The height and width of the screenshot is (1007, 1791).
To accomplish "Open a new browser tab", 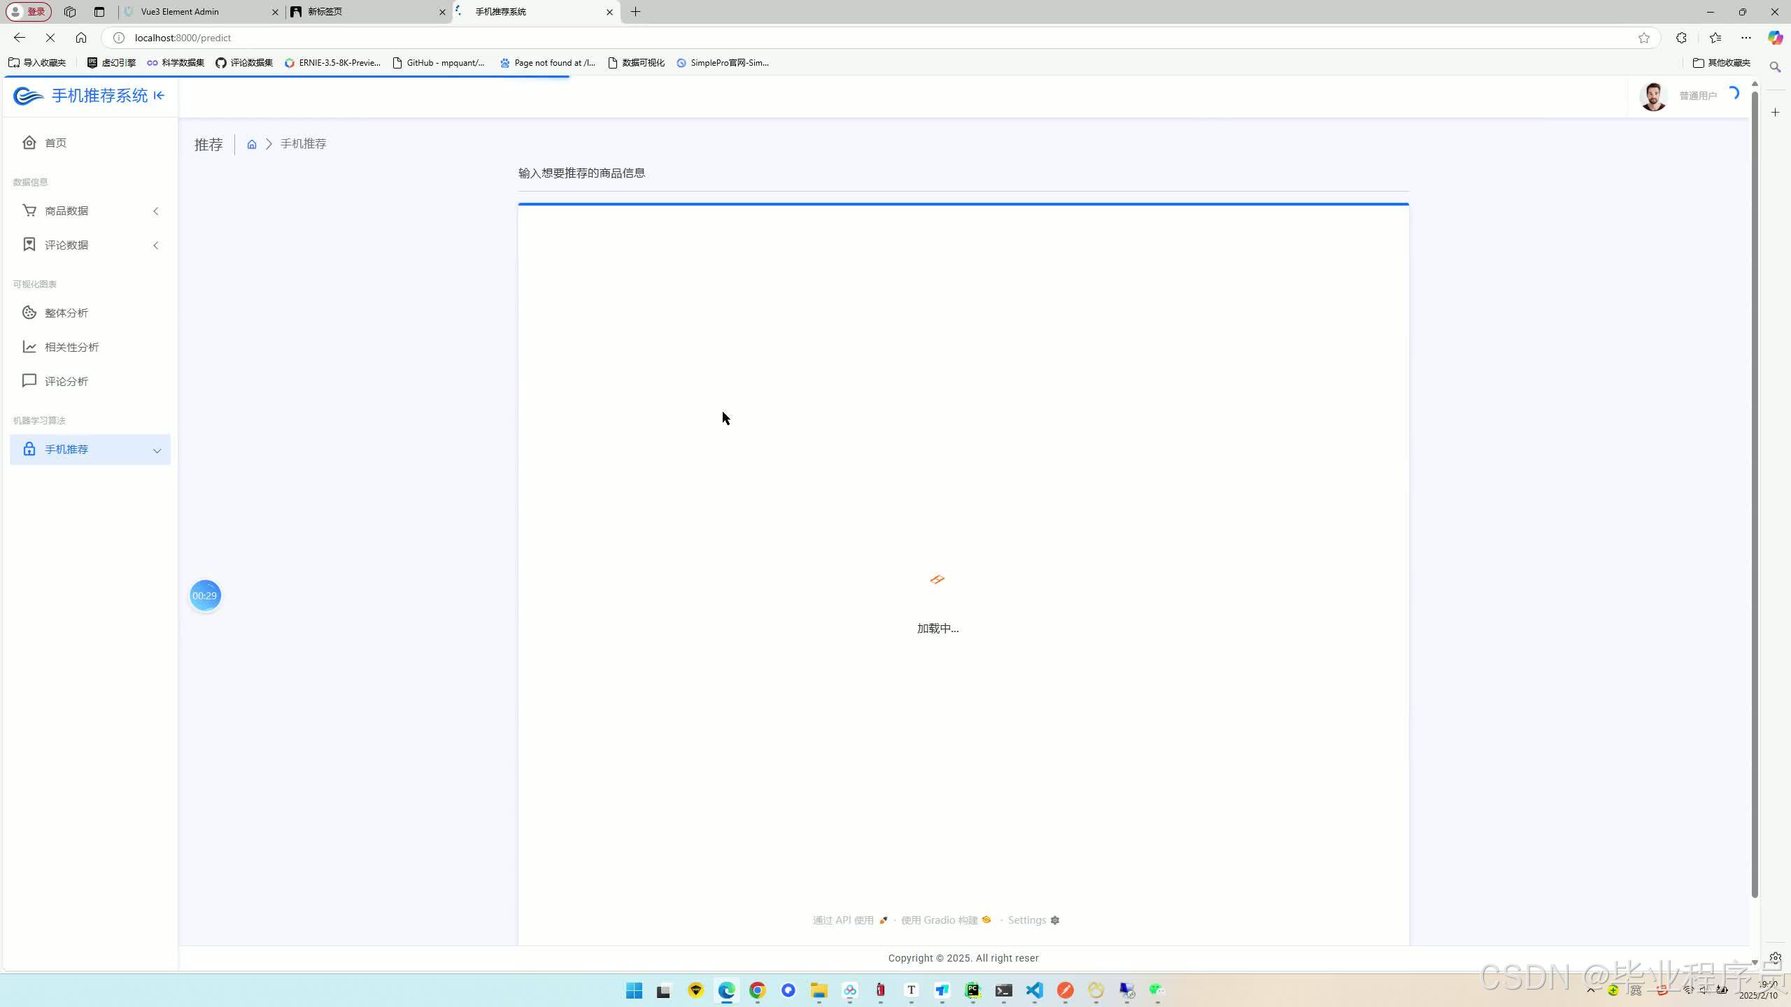I will pos(635,12).
